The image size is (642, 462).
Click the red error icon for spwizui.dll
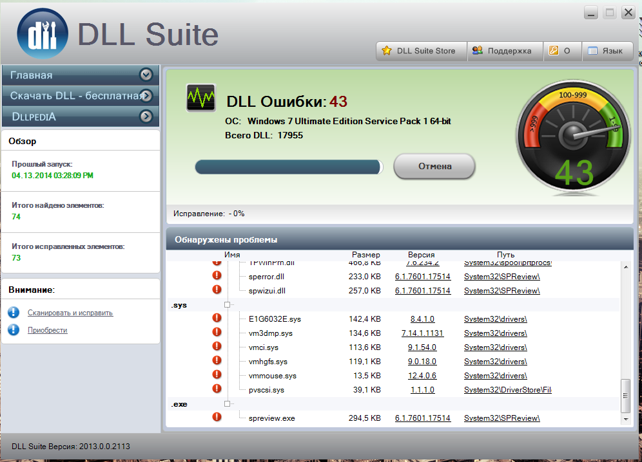tap(217, 290)
